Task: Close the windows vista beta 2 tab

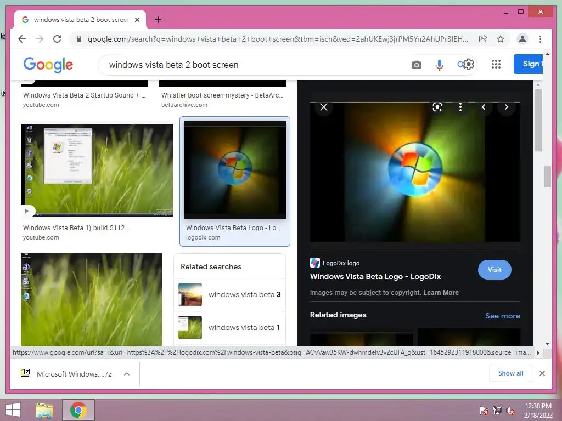Action: tap(137, 20)
